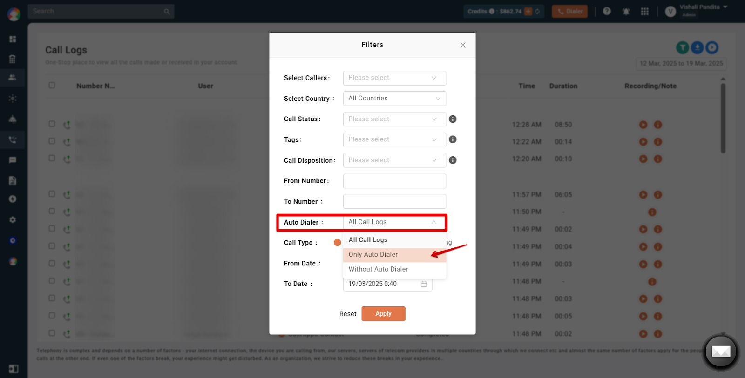Choose Only Auto Dialer option
The height and width of the screenshot is (378, 745).
394,255
